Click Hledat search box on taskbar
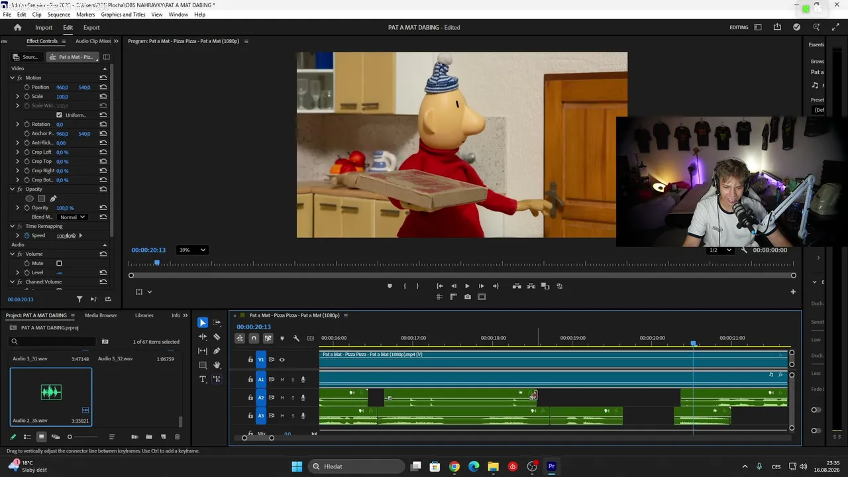This screenshot has height=477, width=848. [356, 466]
